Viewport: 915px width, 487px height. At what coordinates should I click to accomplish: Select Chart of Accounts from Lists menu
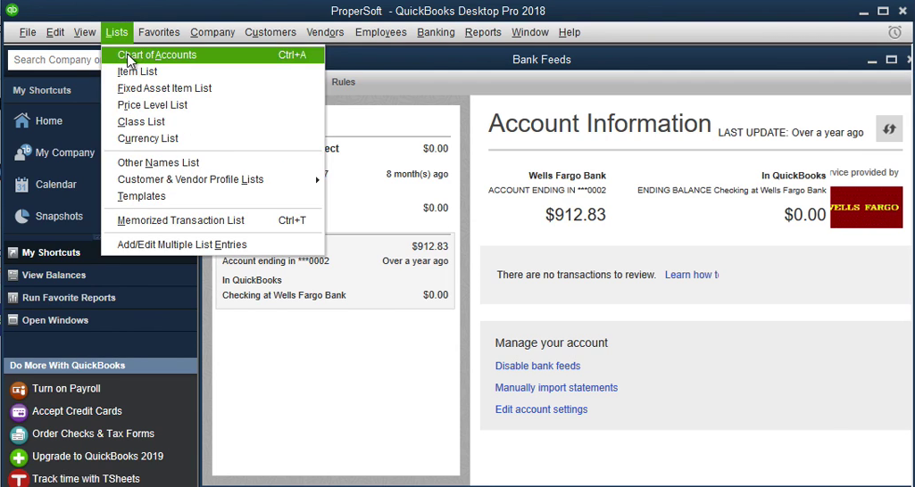point(213,54)
